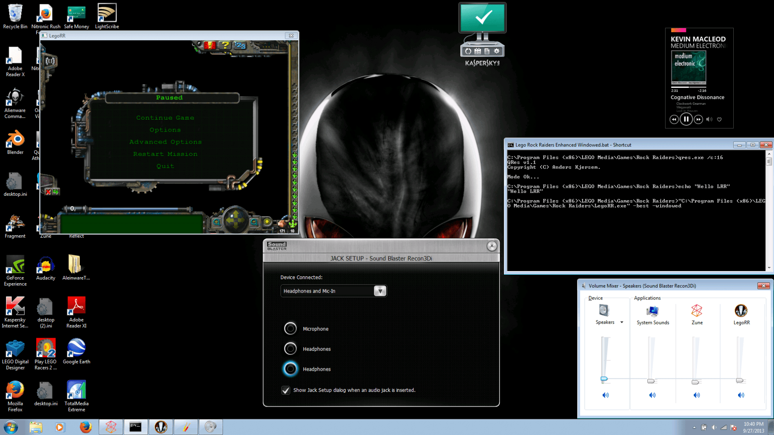
Task: Click the Kaspersky gadget settings gear icon
Action: point(497,51)
